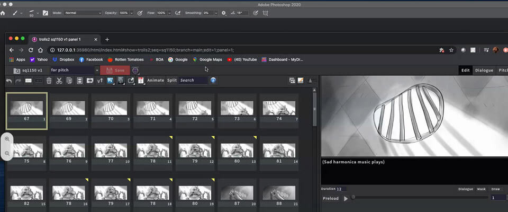The image size is (508, 212).
Task: Bookmark this page with the star icon
Action: (x=451, y=50)
